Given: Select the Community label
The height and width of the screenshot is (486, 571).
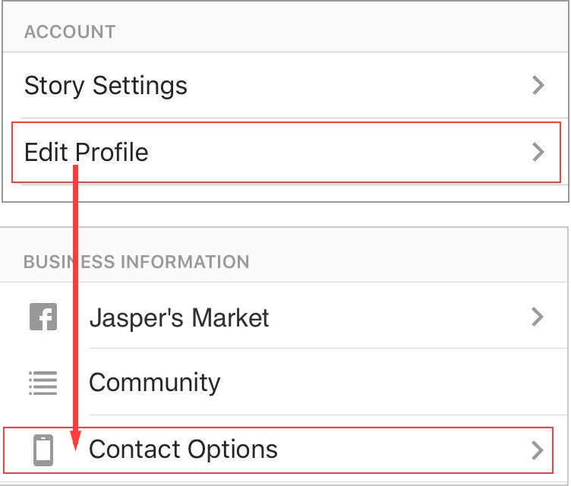Looking at the screenshot, I should tap(154, 383).
